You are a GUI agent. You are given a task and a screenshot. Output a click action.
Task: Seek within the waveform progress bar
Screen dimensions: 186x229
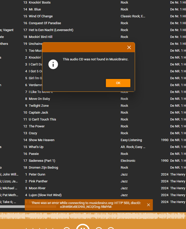(93, 216)
